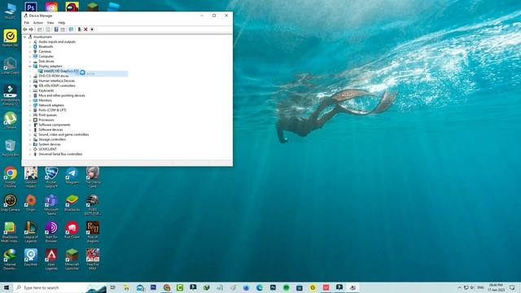Click the 'Type here to search' box
The width and height of the screenshot is (521, 293).
[x=50, y=287]
